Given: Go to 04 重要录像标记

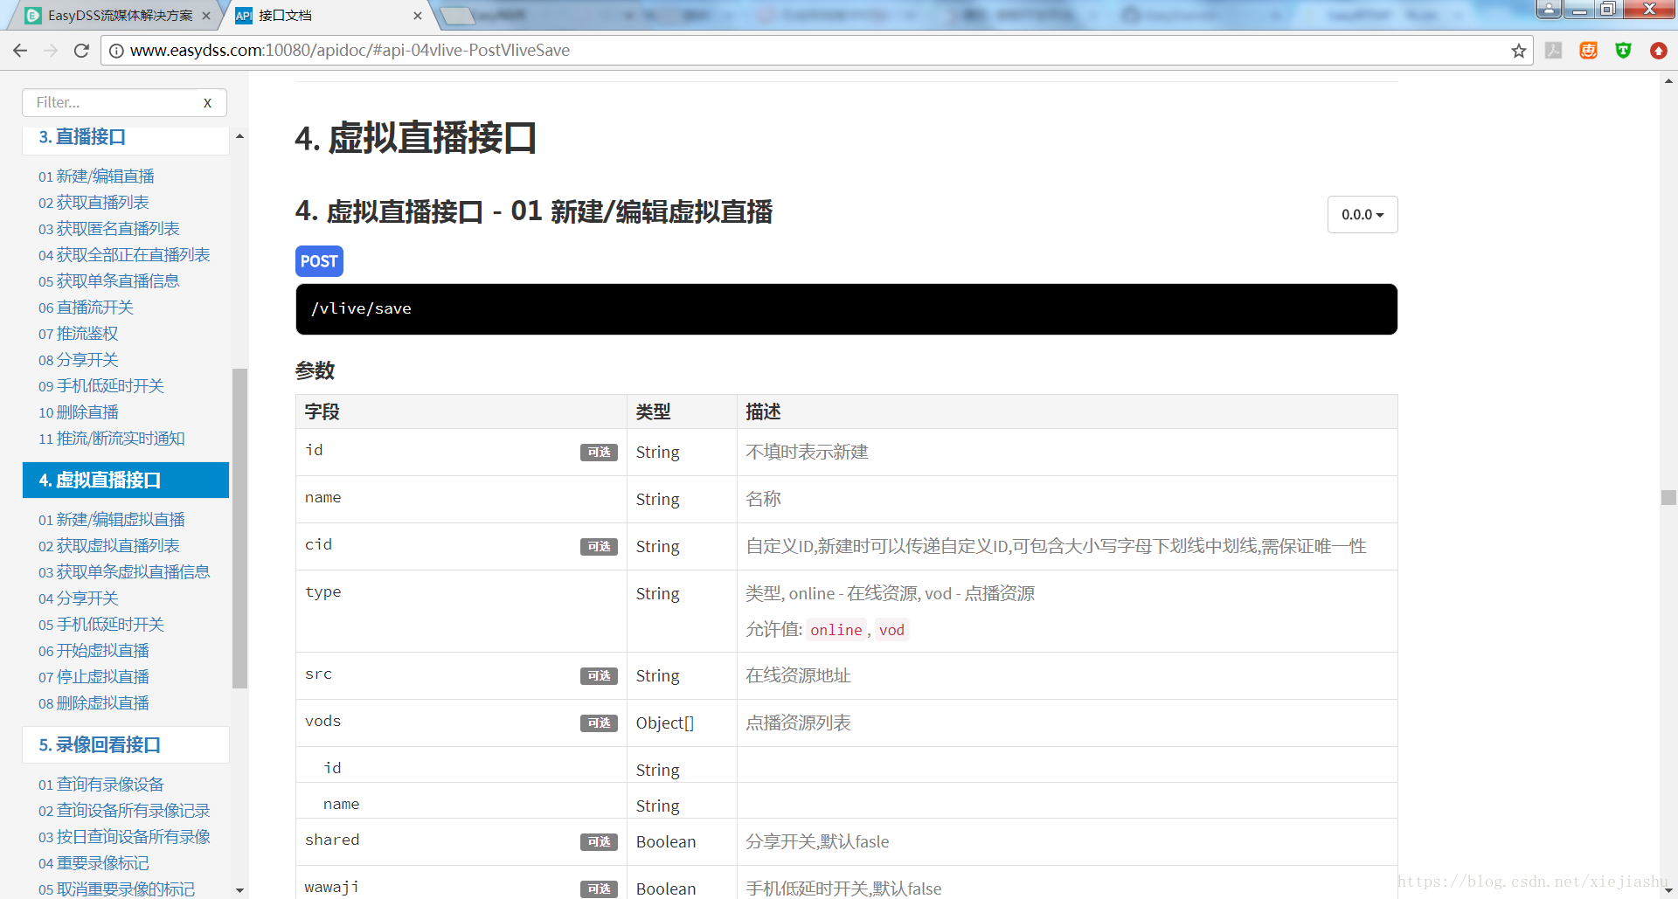Looking at the screenshot, I should coord(94,863).
